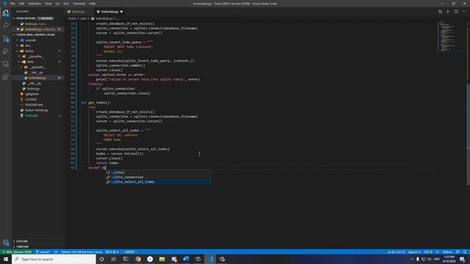470x264 pixels.
Task: Open the notifications bell in status bar
Action: 465,252
